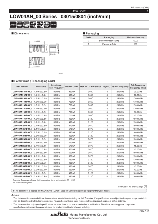Click the Packing in Bulk cell
The height and width of the screenshot is (224, 158).
[x=109, y=44]
